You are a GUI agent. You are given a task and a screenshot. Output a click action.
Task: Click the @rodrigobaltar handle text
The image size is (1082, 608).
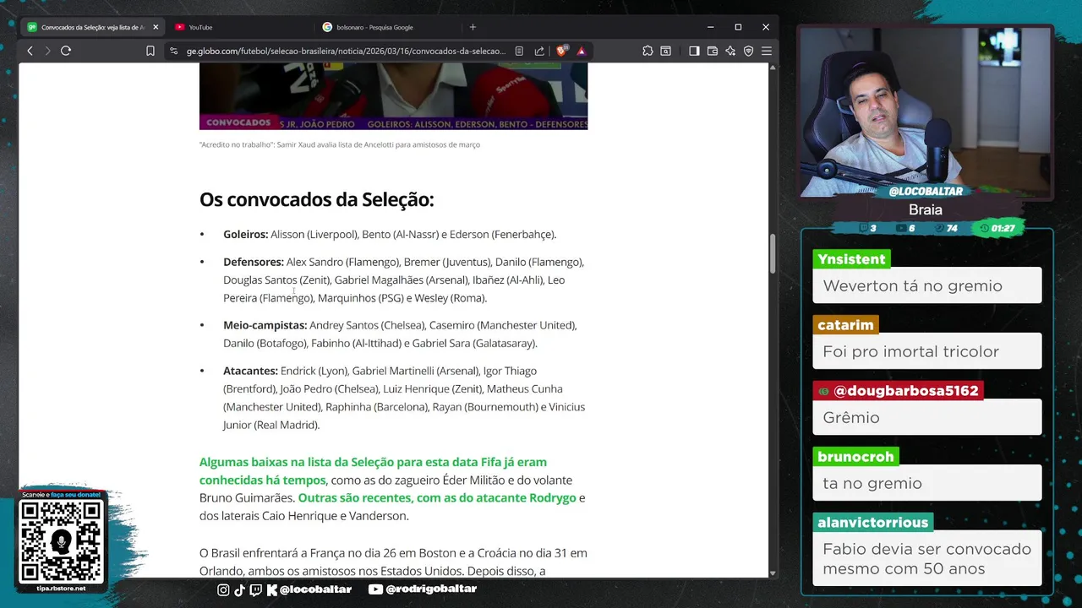click(x=431, y=589)
